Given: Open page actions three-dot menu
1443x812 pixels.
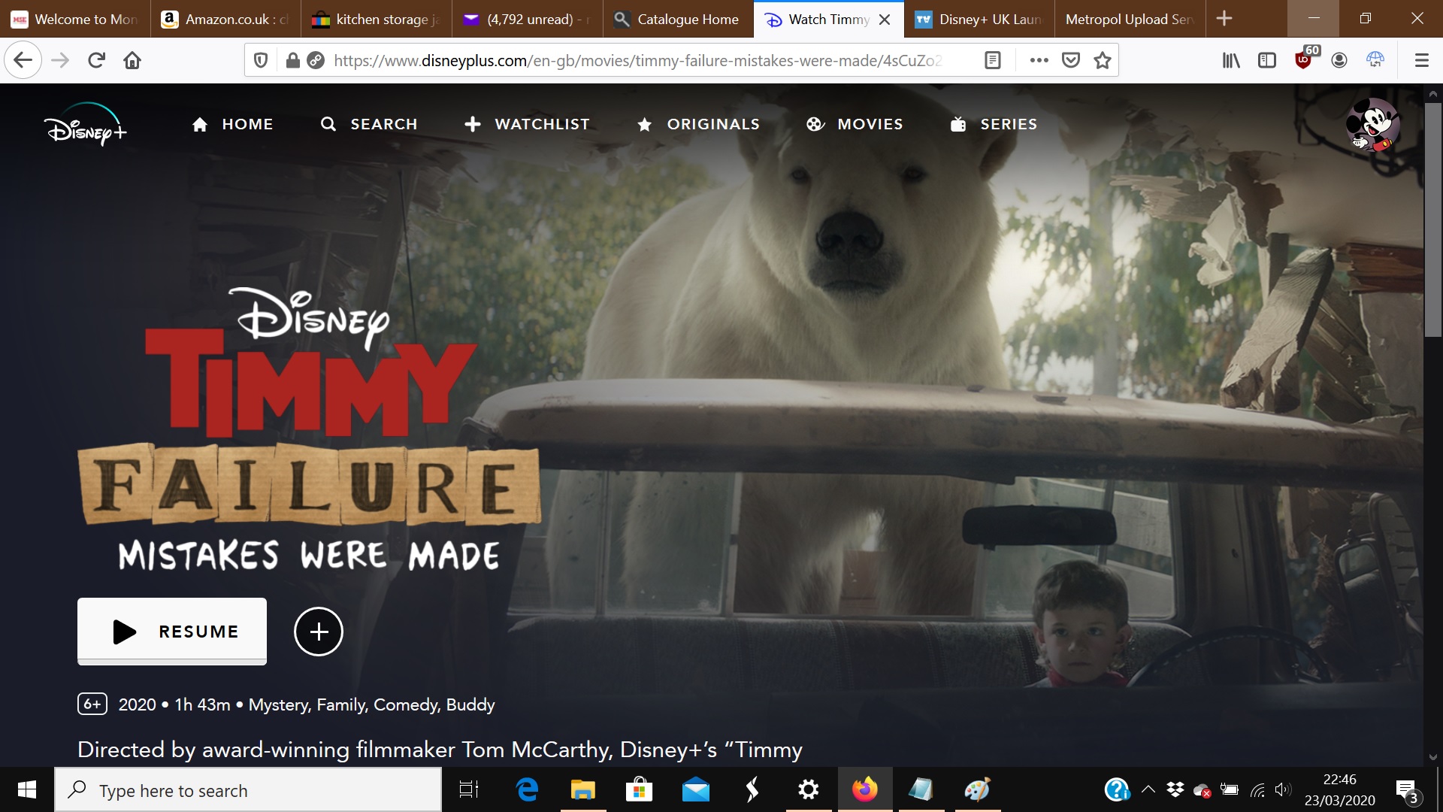Looking at the screenshot, I should [1039, 60].
